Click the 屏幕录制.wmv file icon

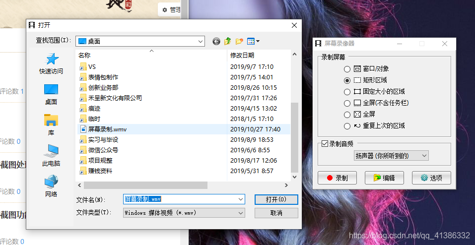tap(83, 129)
